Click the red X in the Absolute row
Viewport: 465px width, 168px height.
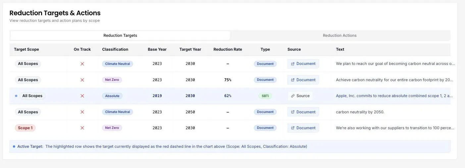[x=82, y=96]
